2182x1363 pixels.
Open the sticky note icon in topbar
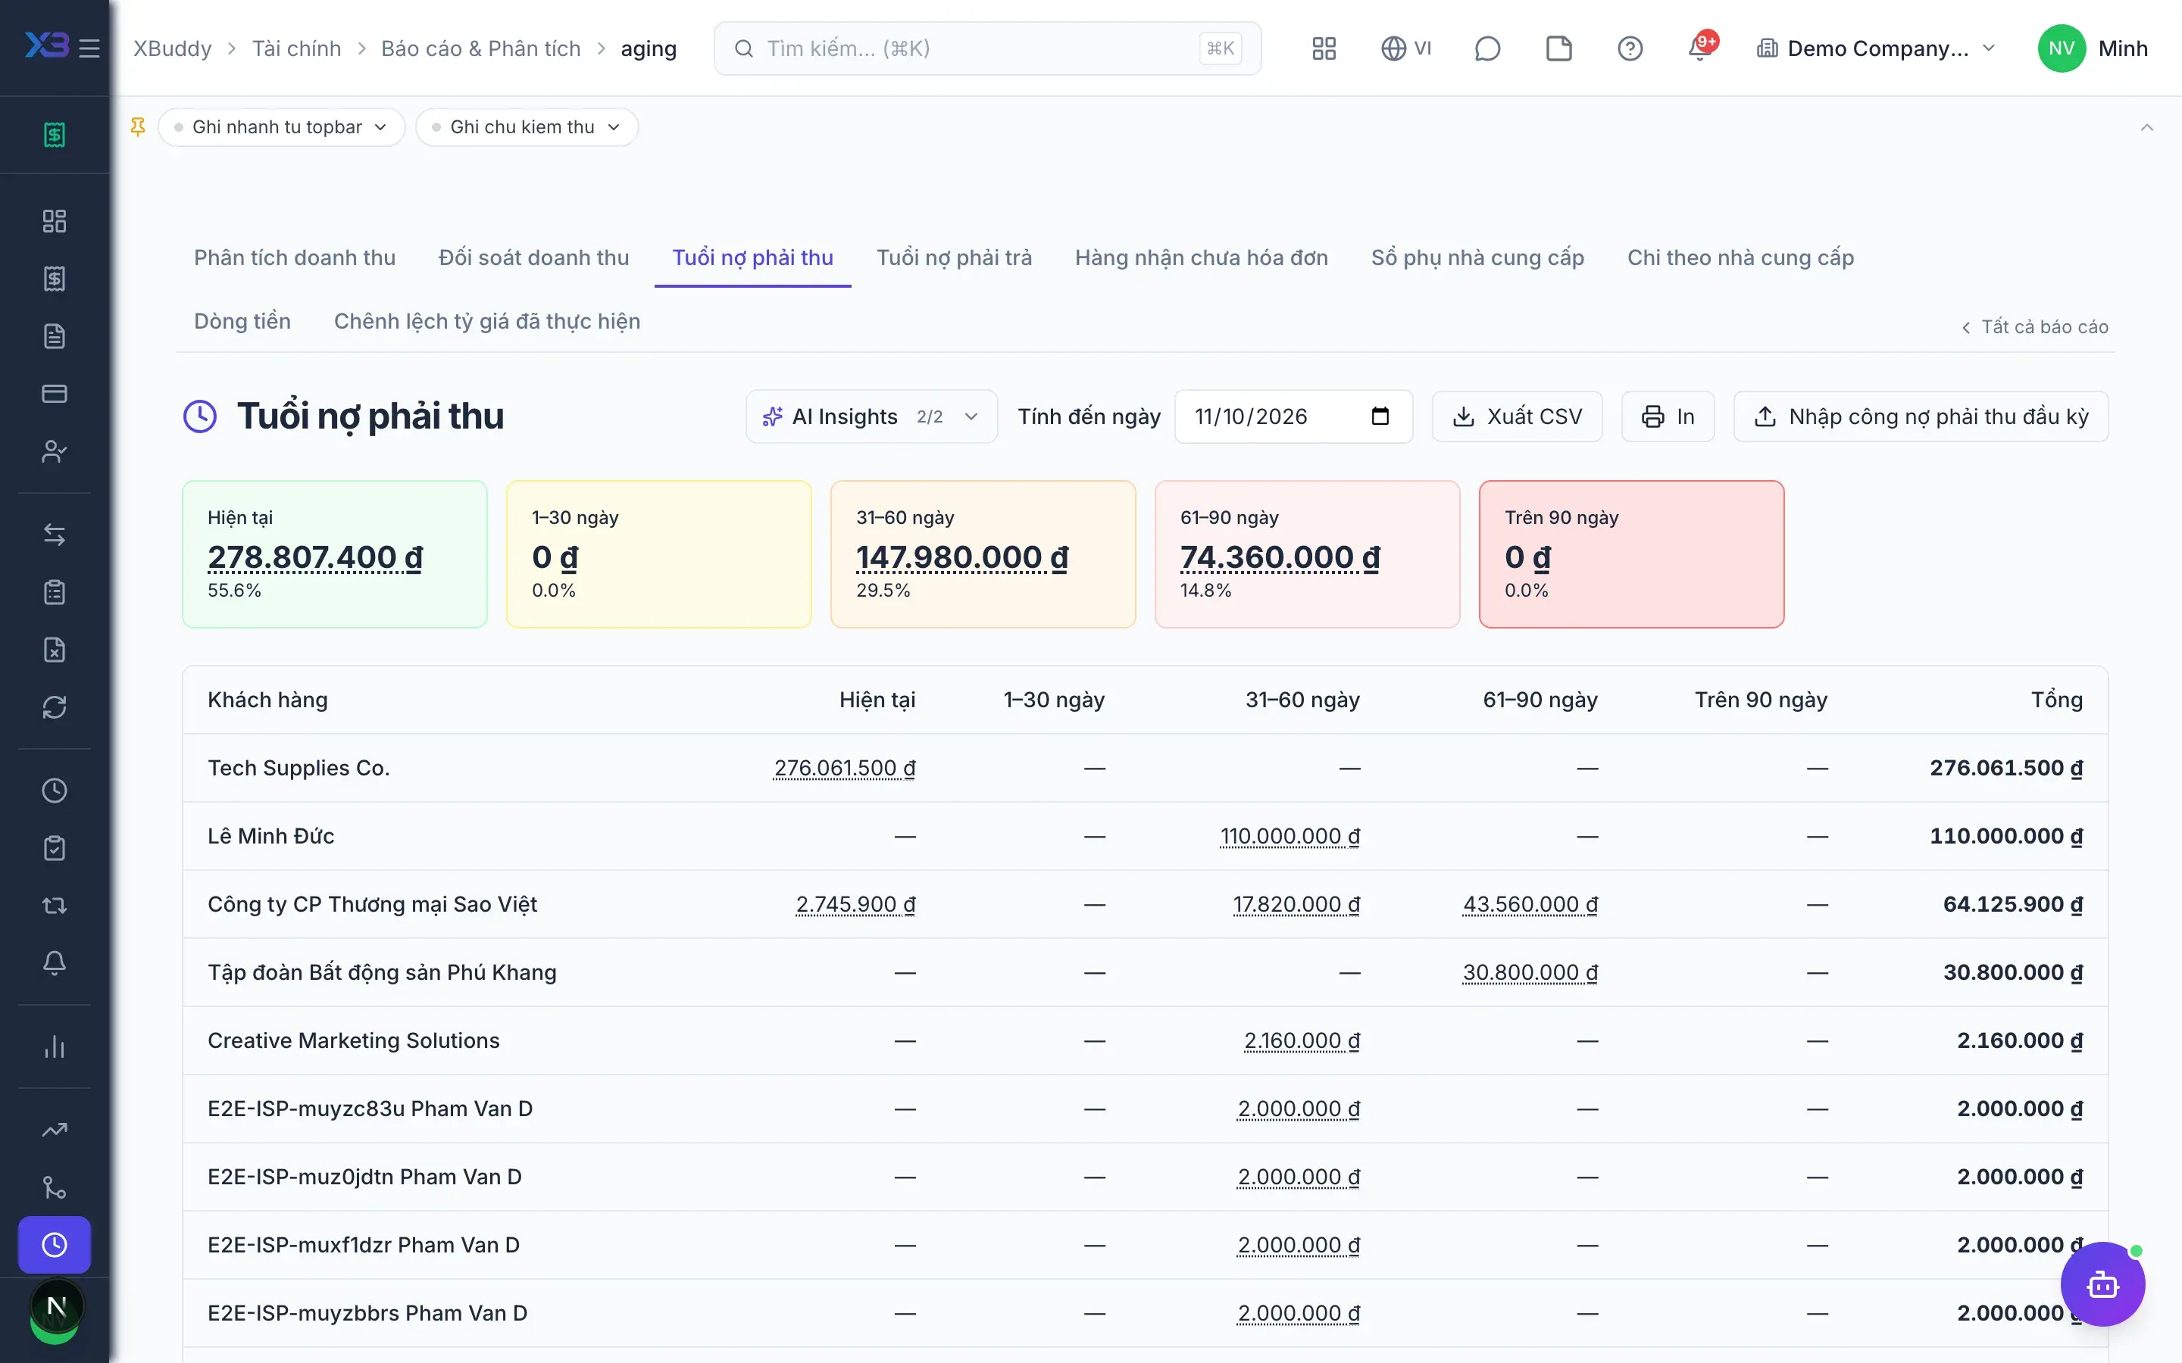click(1558, 48)
